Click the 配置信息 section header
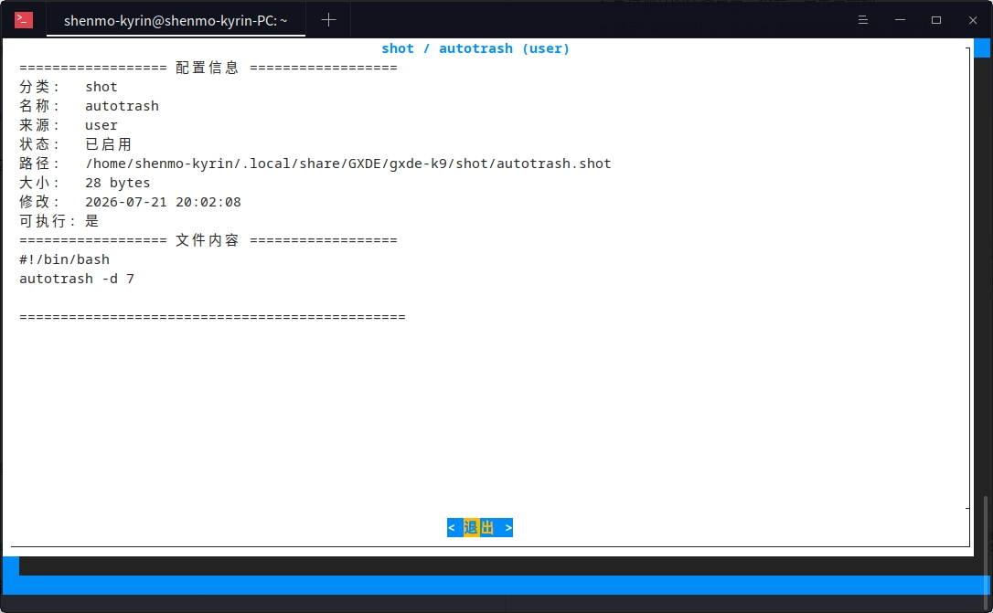Screen dimensions: 993x613 (207, 68)
